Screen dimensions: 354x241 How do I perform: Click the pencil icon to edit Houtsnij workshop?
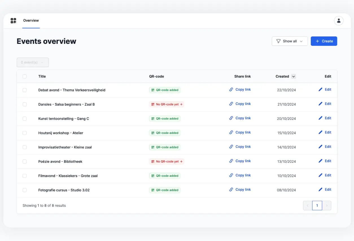[x=320, y=132]
